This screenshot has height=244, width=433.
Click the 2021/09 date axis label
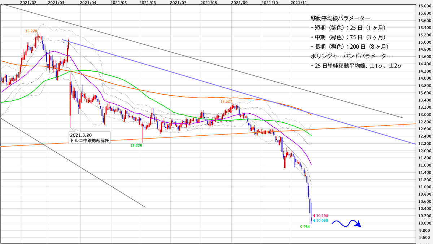pos(240,3)
